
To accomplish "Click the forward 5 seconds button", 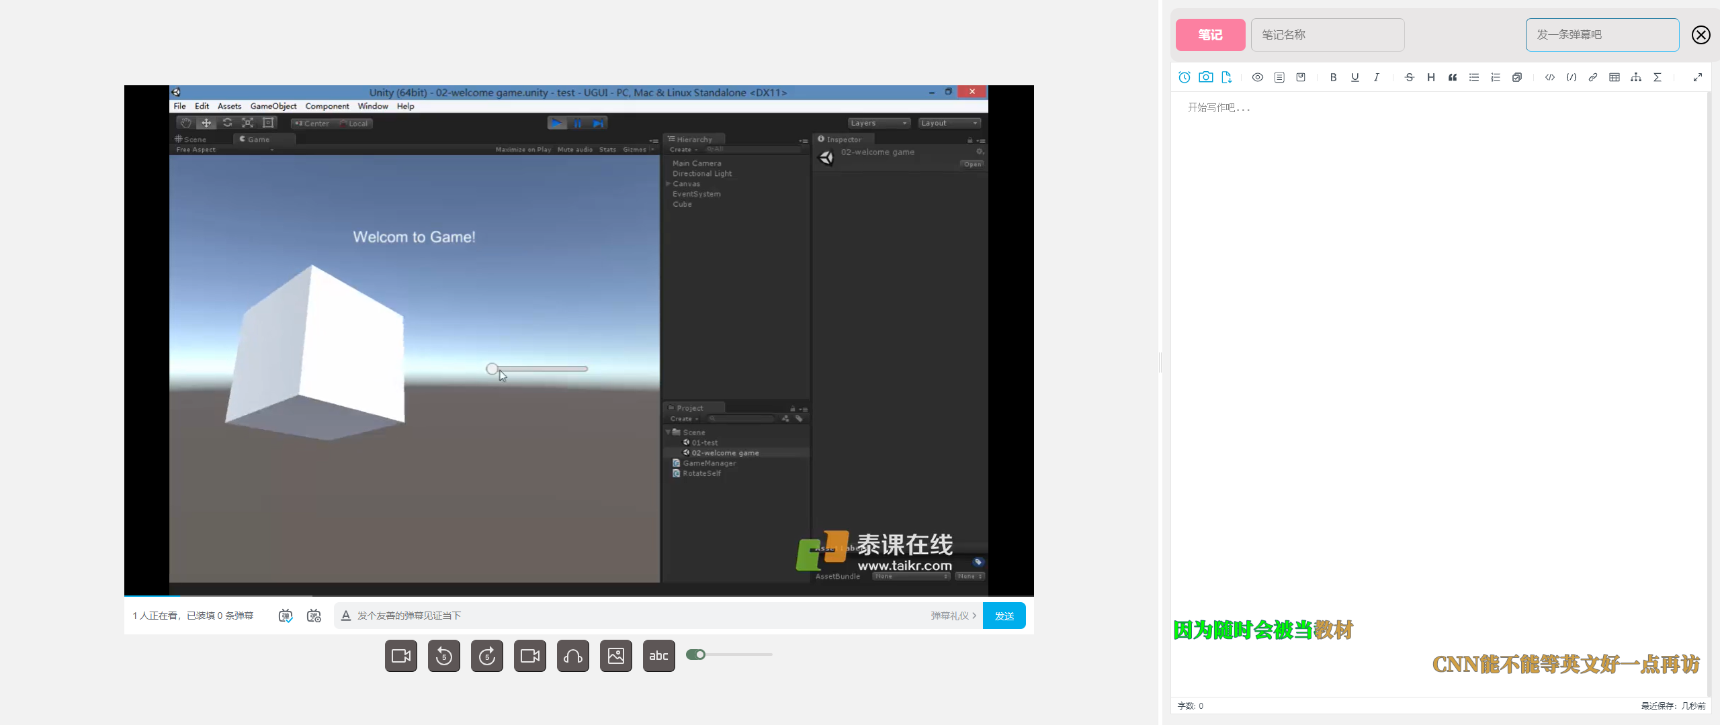I will tap(487, 656).
